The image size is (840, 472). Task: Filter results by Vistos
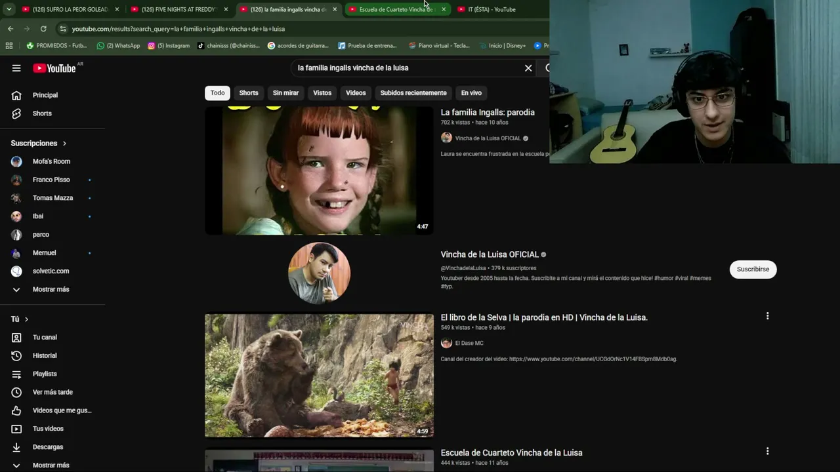pyautogui.click(x=322, y=93)
